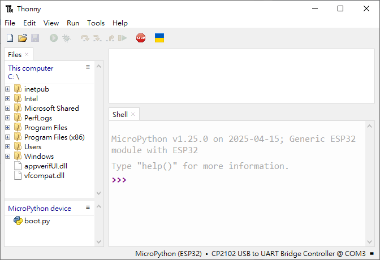The image size is (380, 260).
Task: Click the Shell scrollbar up arrow
Action: [x=370, y=126]
